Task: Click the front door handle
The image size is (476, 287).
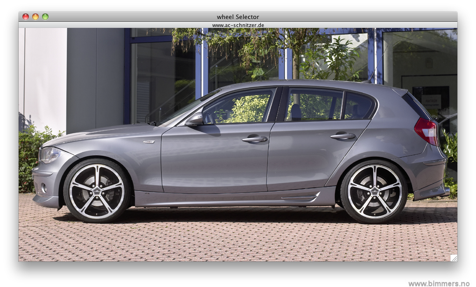Action: (x=254, y=139)
